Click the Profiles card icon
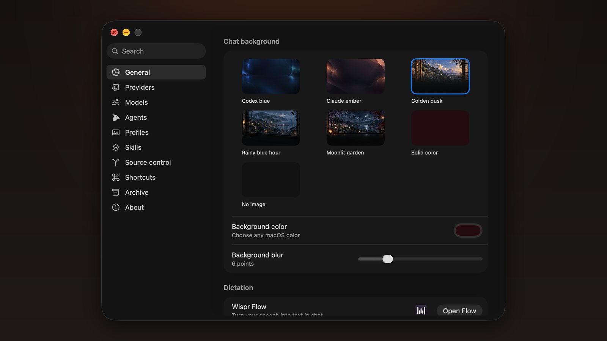 pos(116,133)
